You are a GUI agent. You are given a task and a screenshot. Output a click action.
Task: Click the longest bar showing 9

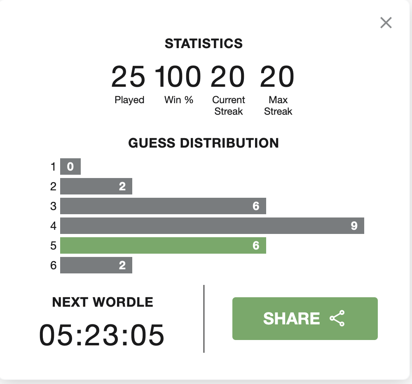coord(212,226)
